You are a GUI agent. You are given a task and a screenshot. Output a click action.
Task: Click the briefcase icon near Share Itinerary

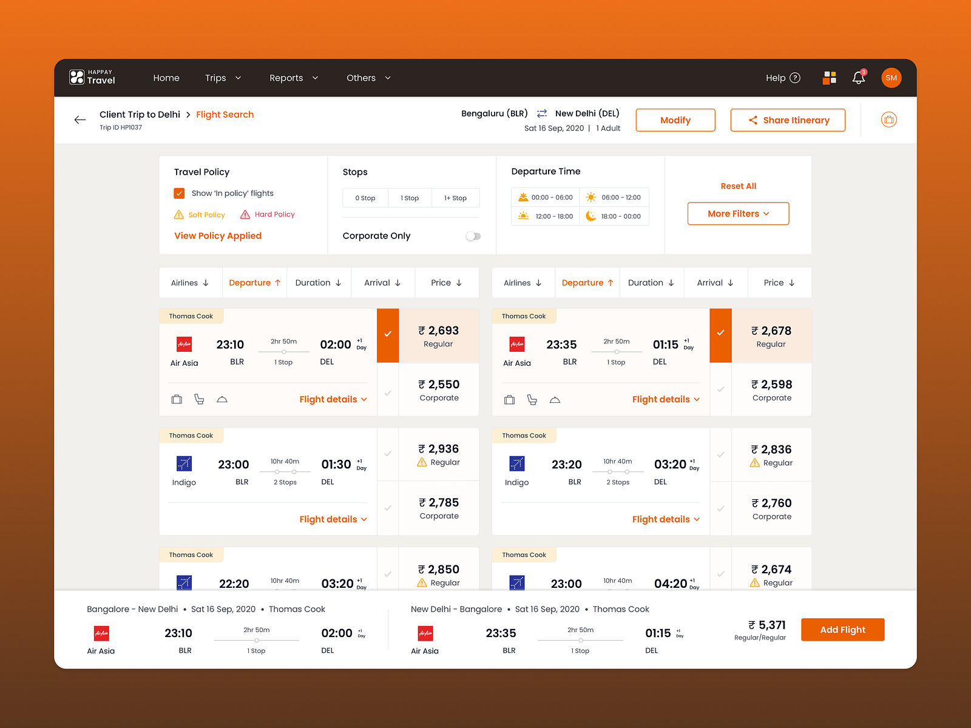(x=888, y=120)
